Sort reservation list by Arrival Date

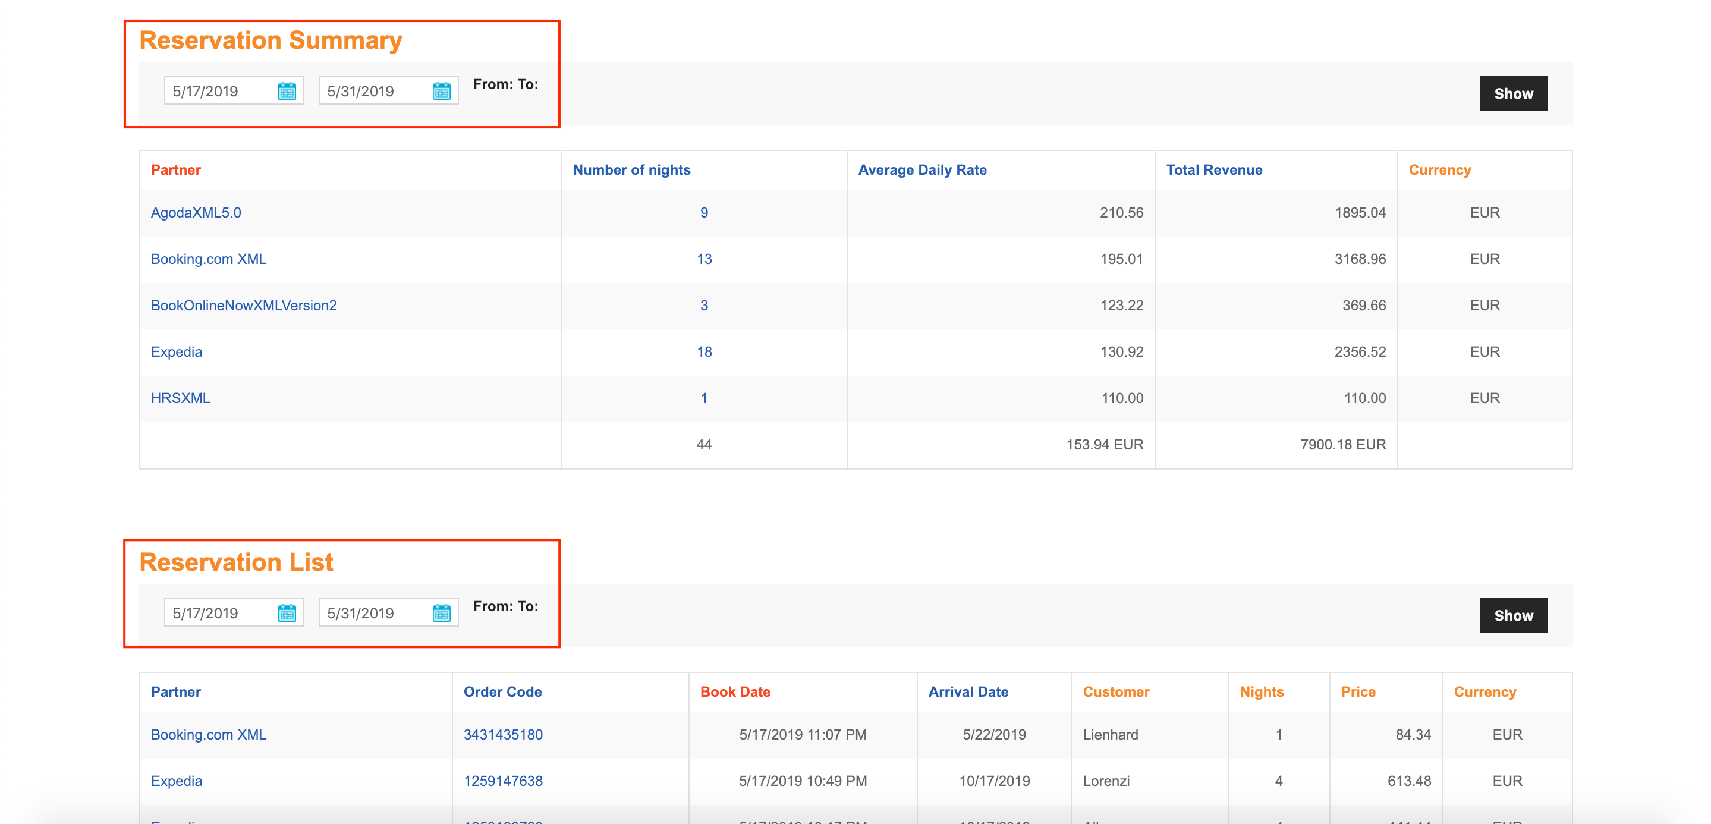(x=968, y=692)
